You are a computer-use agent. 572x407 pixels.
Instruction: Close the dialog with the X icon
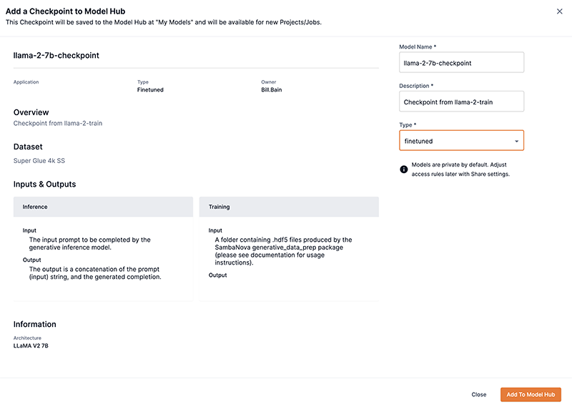point(559,11)
